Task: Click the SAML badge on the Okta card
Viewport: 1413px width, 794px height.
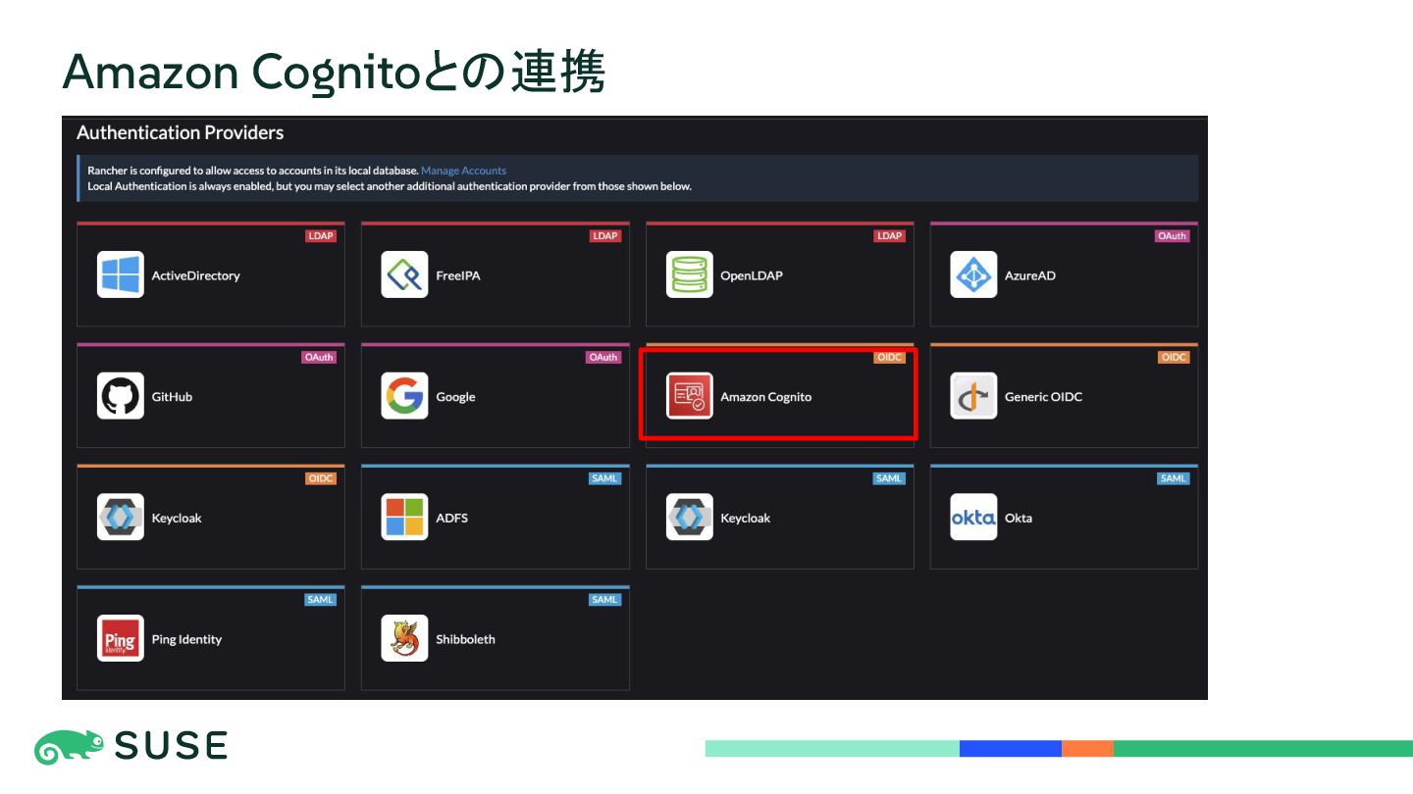Action: tap(1174, 478)
